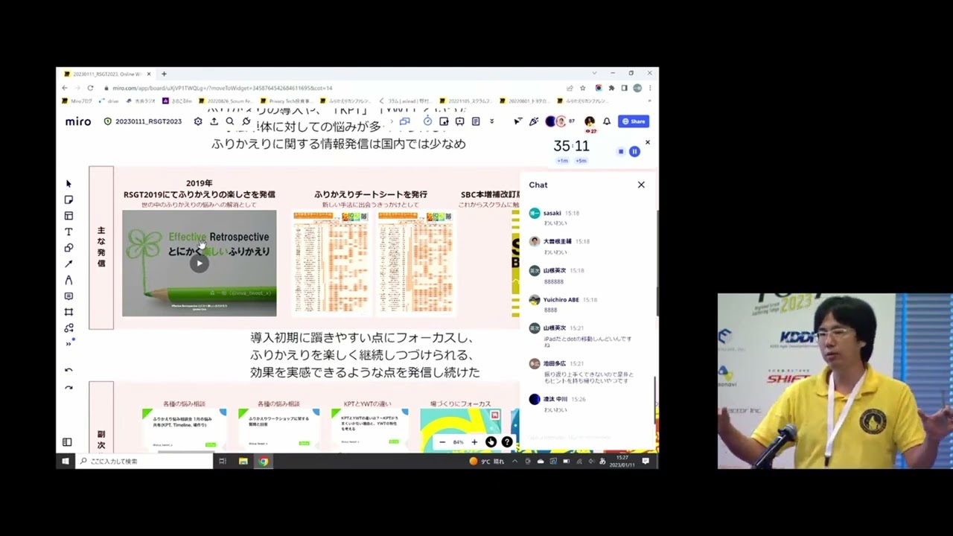This screenshot has height=536, width=953.
Task: Select the sticky note tool
Action: click(68, 200)
